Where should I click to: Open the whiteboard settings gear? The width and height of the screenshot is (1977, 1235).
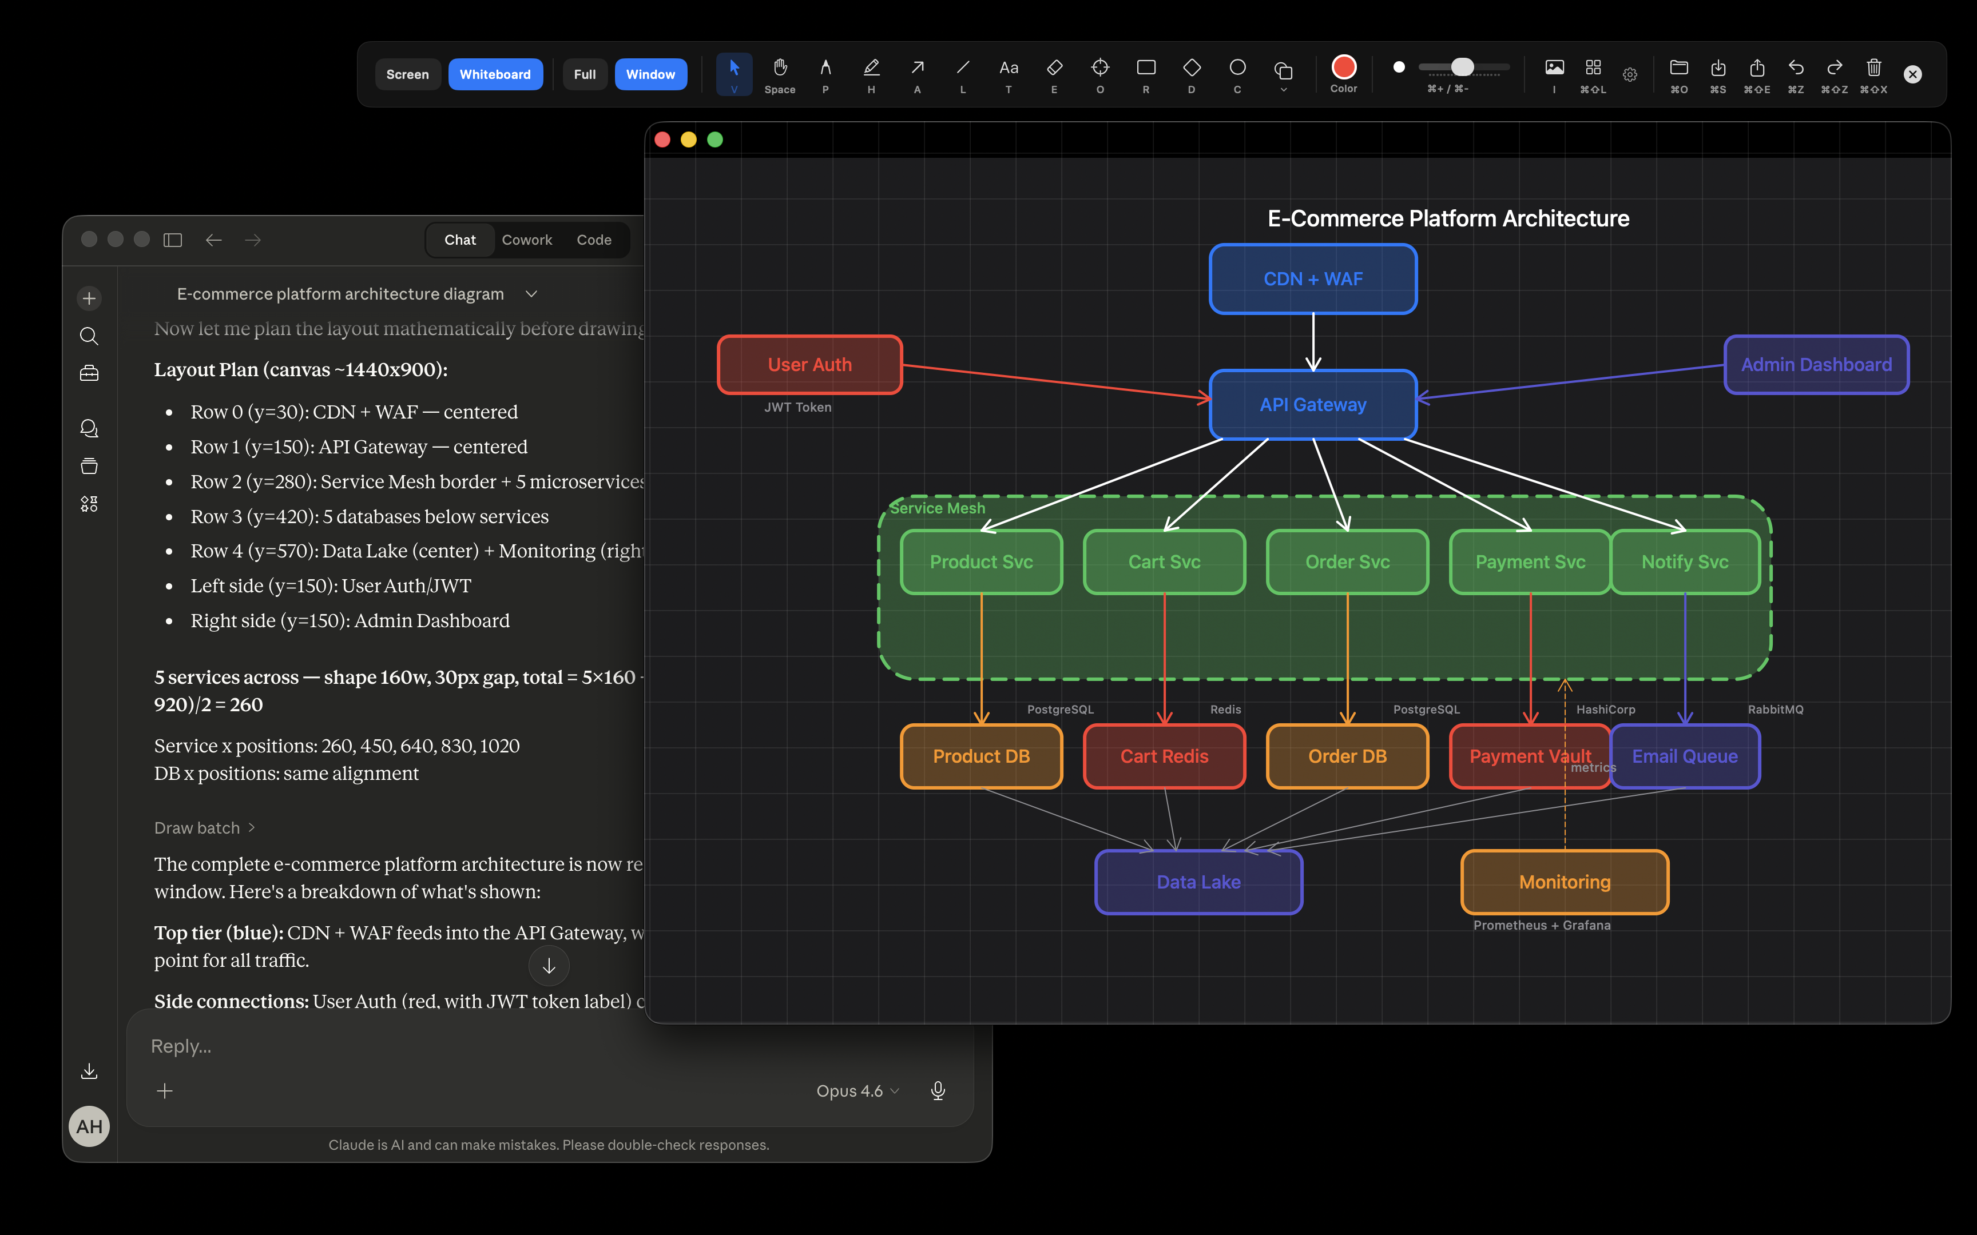coord(1630,74)
